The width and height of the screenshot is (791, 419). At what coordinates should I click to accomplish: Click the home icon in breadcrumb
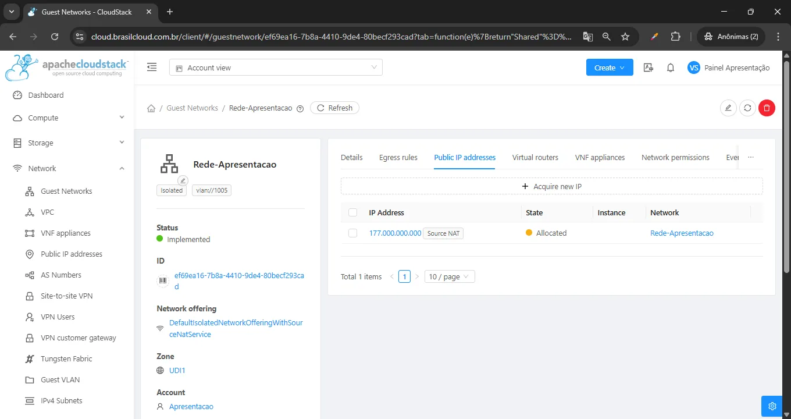point(151,108)
